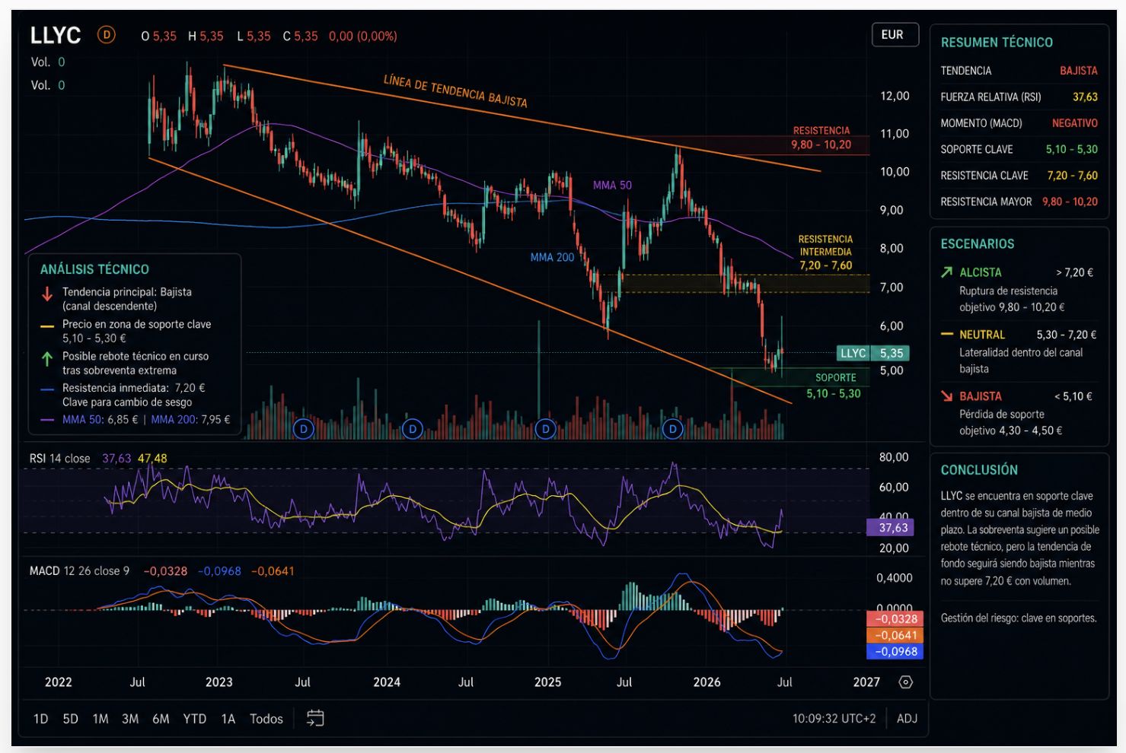Click the dividend marker at the 2025 label

click(x=545, y=429)
